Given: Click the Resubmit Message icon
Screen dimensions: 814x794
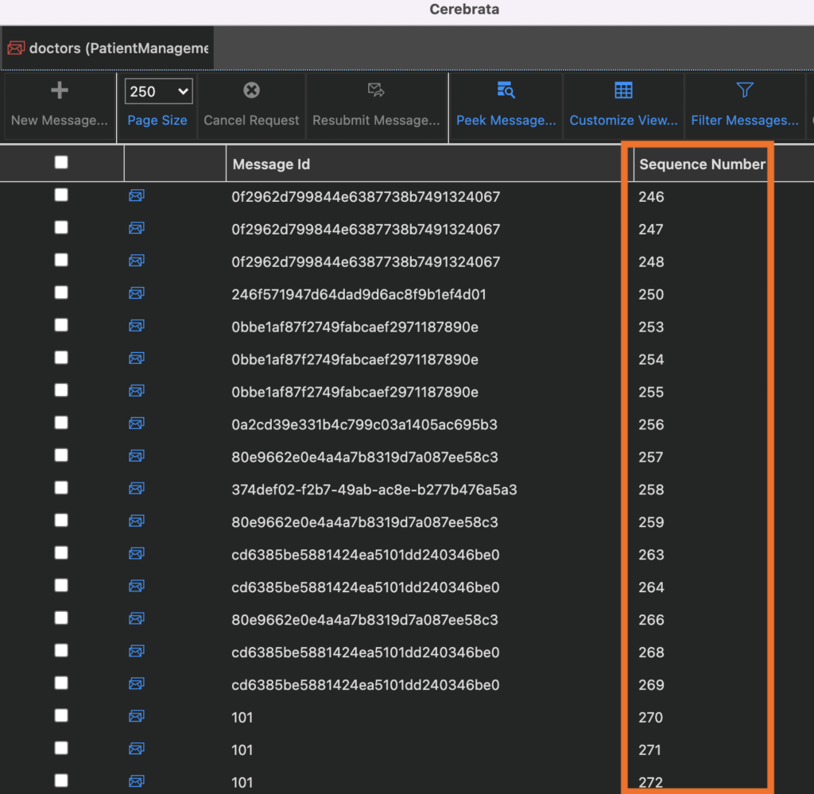Looking at the screenshot, I should pos(376,91).
